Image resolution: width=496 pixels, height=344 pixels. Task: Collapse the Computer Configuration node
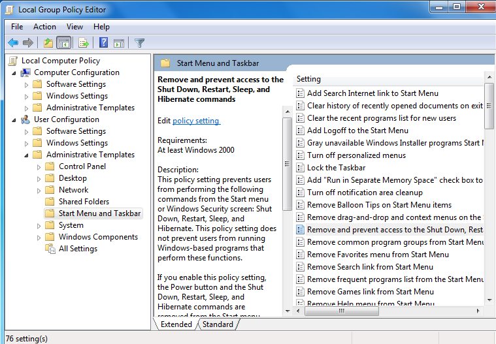pyautogui.click(x=14, y=73)
